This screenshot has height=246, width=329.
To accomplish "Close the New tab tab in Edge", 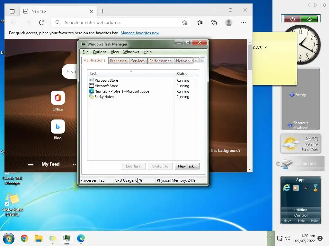I will coord(91,11).
